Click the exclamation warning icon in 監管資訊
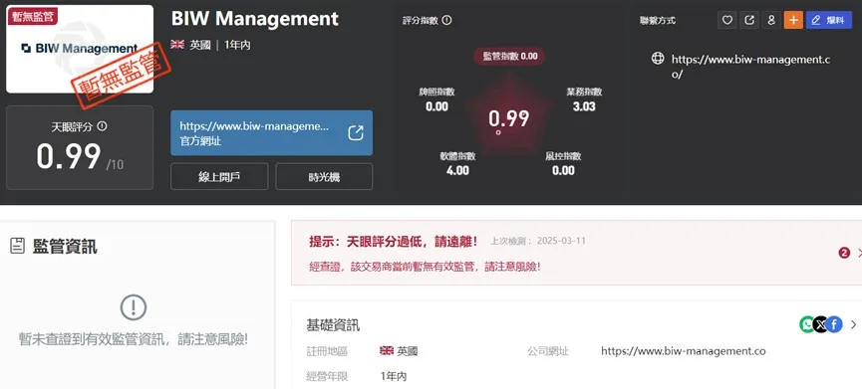Viewport: 862px width, 389px height. [134, 307]
